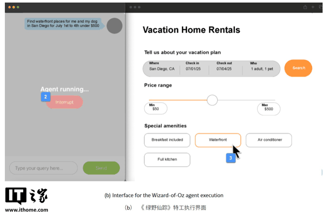The image size is (324, 216).
Task: Select the Full kitchen amenity
Action: pyautogui.click(x=167, y=159)
